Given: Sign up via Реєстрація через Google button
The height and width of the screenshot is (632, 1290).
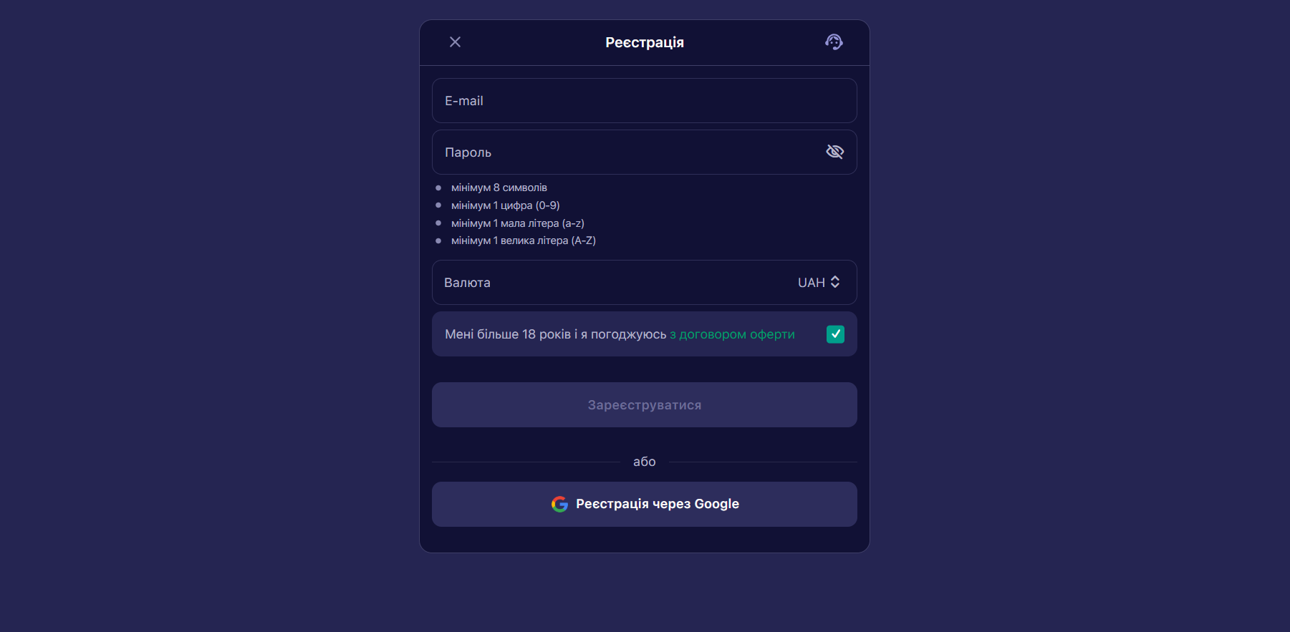Looking at the screenshot, I should pyautogui.click(x=644, y=505).
